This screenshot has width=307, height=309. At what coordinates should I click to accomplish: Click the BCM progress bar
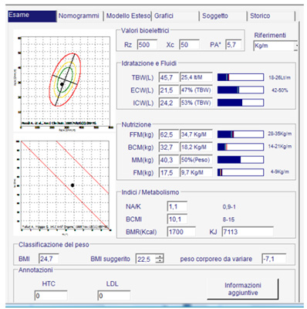[x=241, y=147]
